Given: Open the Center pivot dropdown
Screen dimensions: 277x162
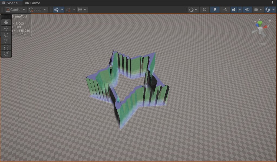Looking at the screenshot, I should click(x=15, y=9).
